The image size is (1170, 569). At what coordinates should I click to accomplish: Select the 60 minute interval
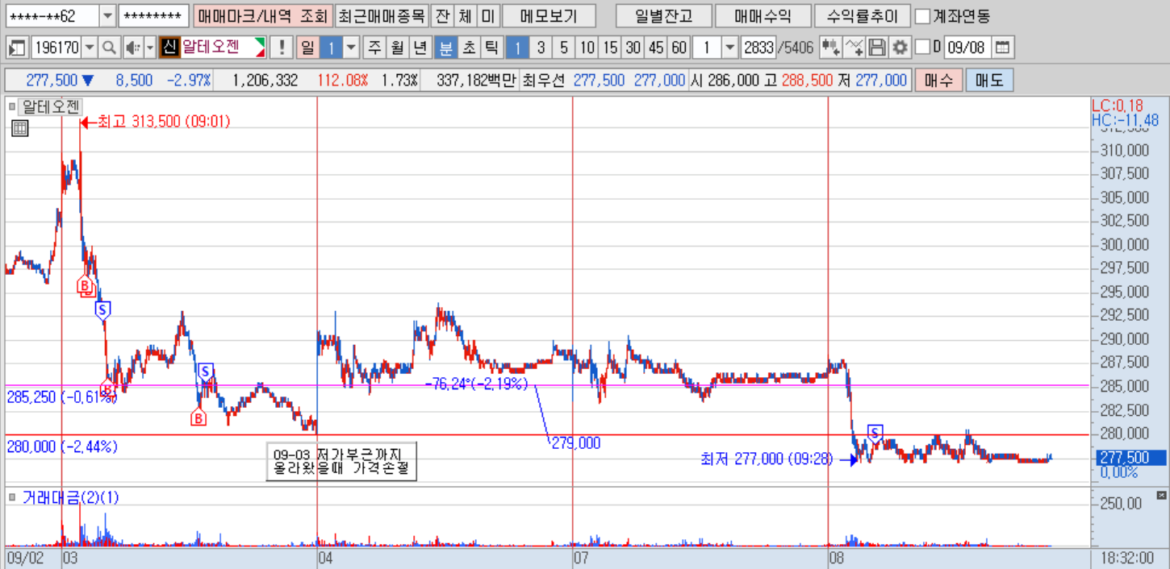pos(679,48)
